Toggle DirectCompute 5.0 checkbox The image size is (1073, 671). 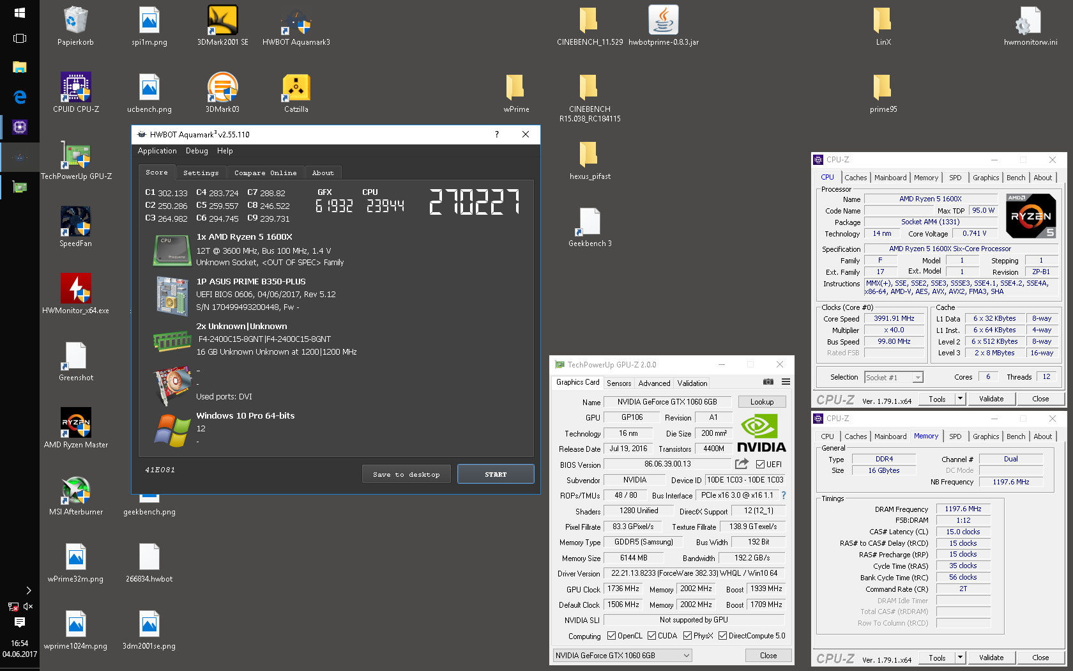722,636
